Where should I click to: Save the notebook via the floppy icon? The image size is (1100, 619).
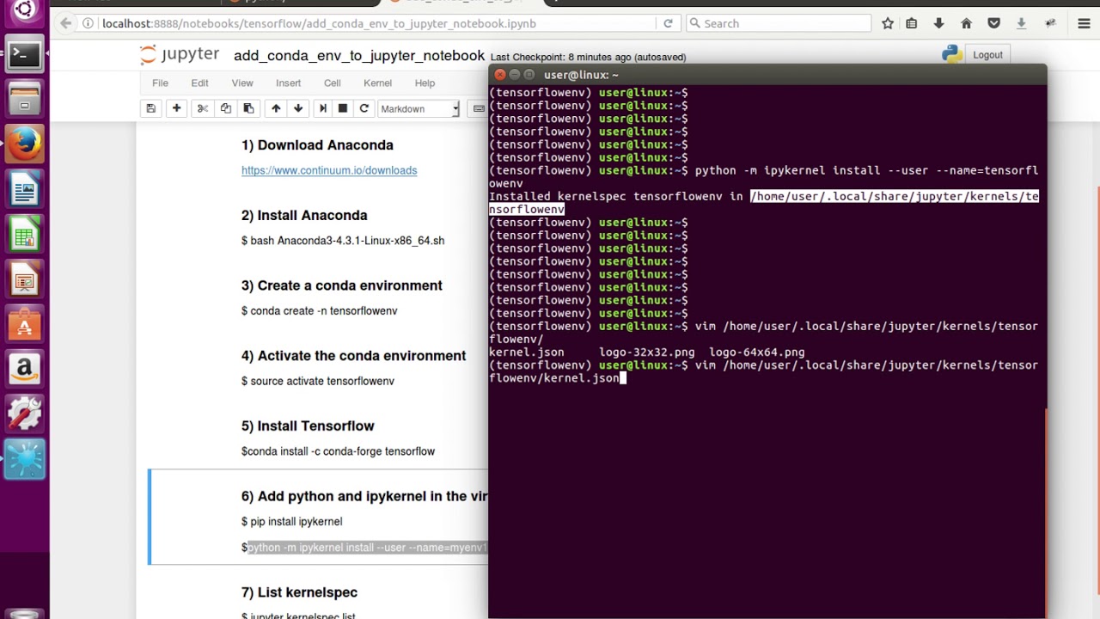click(151, 108)
